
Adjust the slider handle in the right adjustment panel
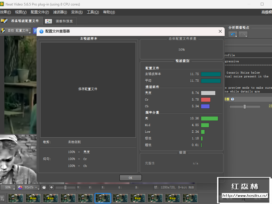click(x=245, y=106)
